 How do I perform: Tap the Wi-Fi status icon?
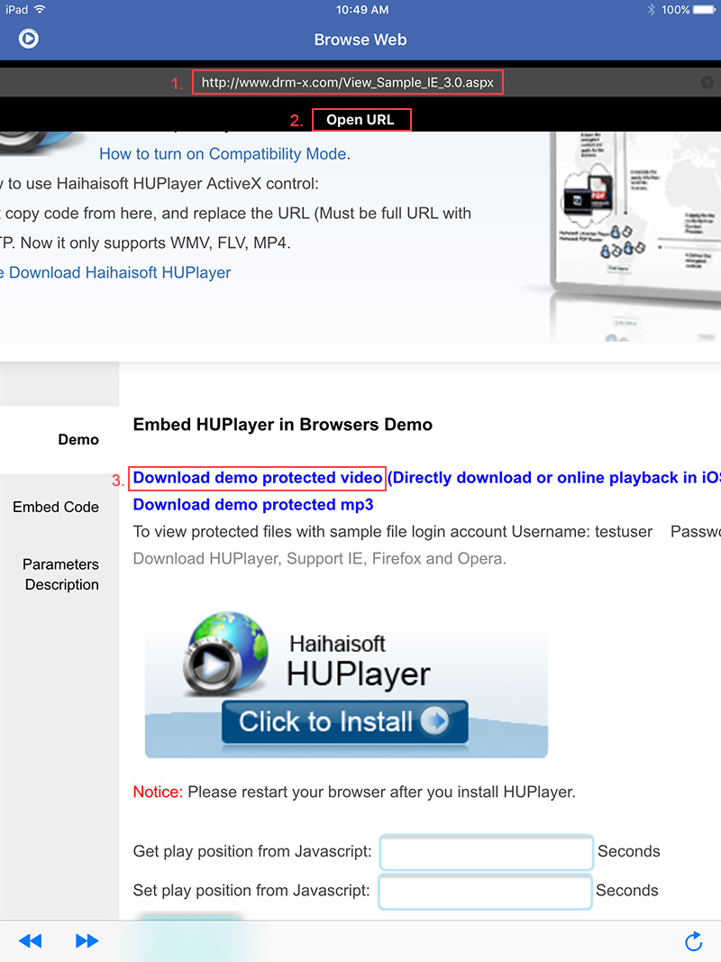[x=40, y=9]
